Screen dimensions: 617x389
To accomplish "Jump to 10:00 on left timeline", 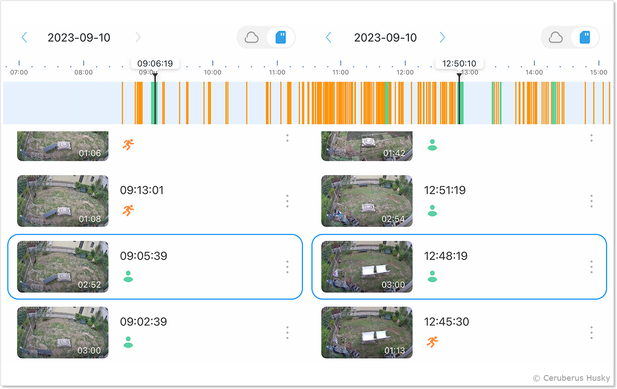I will click(x=212, y=72).
